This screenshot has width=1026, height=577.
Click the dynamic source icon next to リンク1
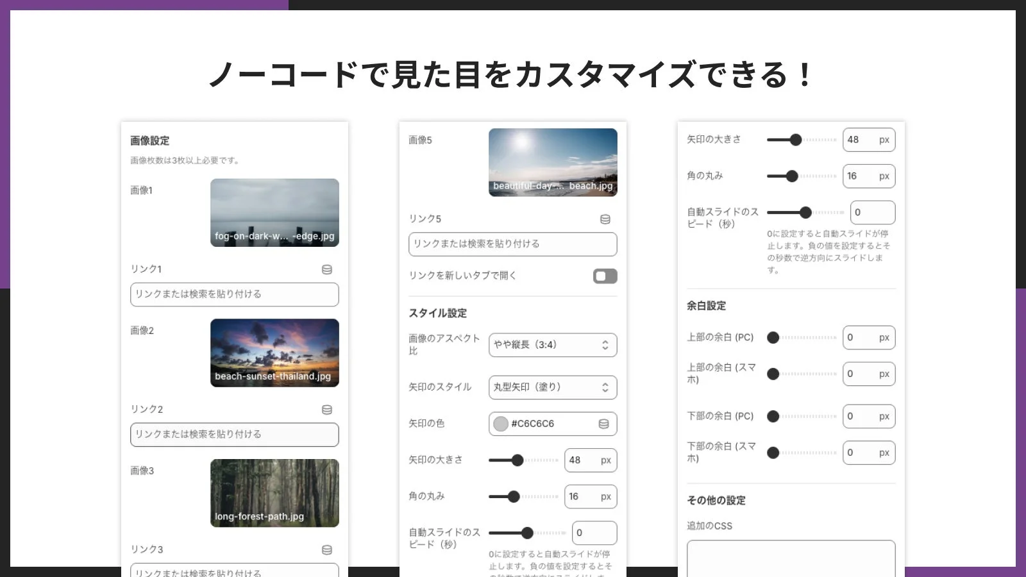(328, 269)
